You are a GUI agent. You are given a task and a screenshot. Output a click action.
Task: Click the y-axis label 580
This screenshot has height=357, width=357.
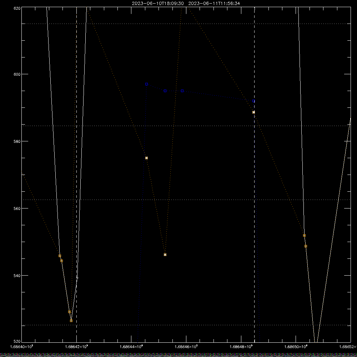point(17,141)
